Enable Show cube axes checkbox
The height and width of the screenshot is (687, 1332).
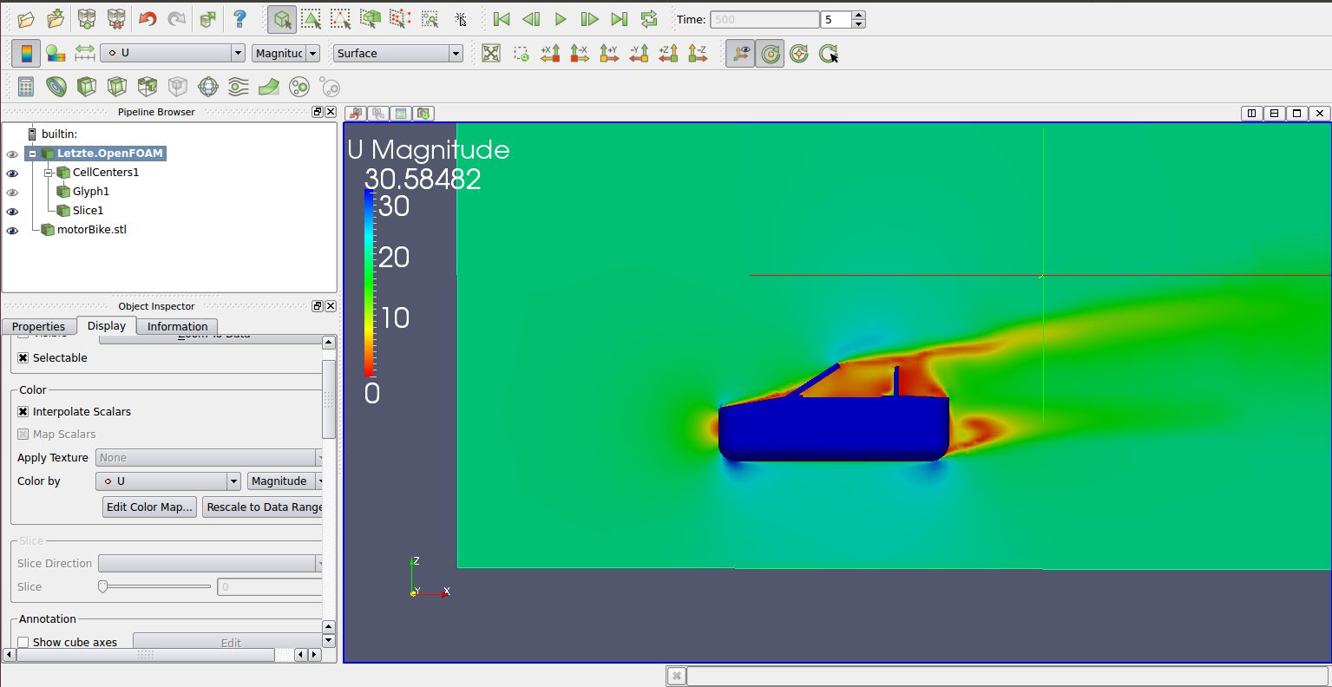[x=23, y=643]
